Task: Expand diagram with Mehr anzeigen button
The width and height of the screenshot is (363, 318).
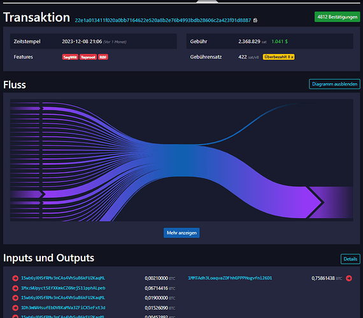Action: (x=181, y=233)
